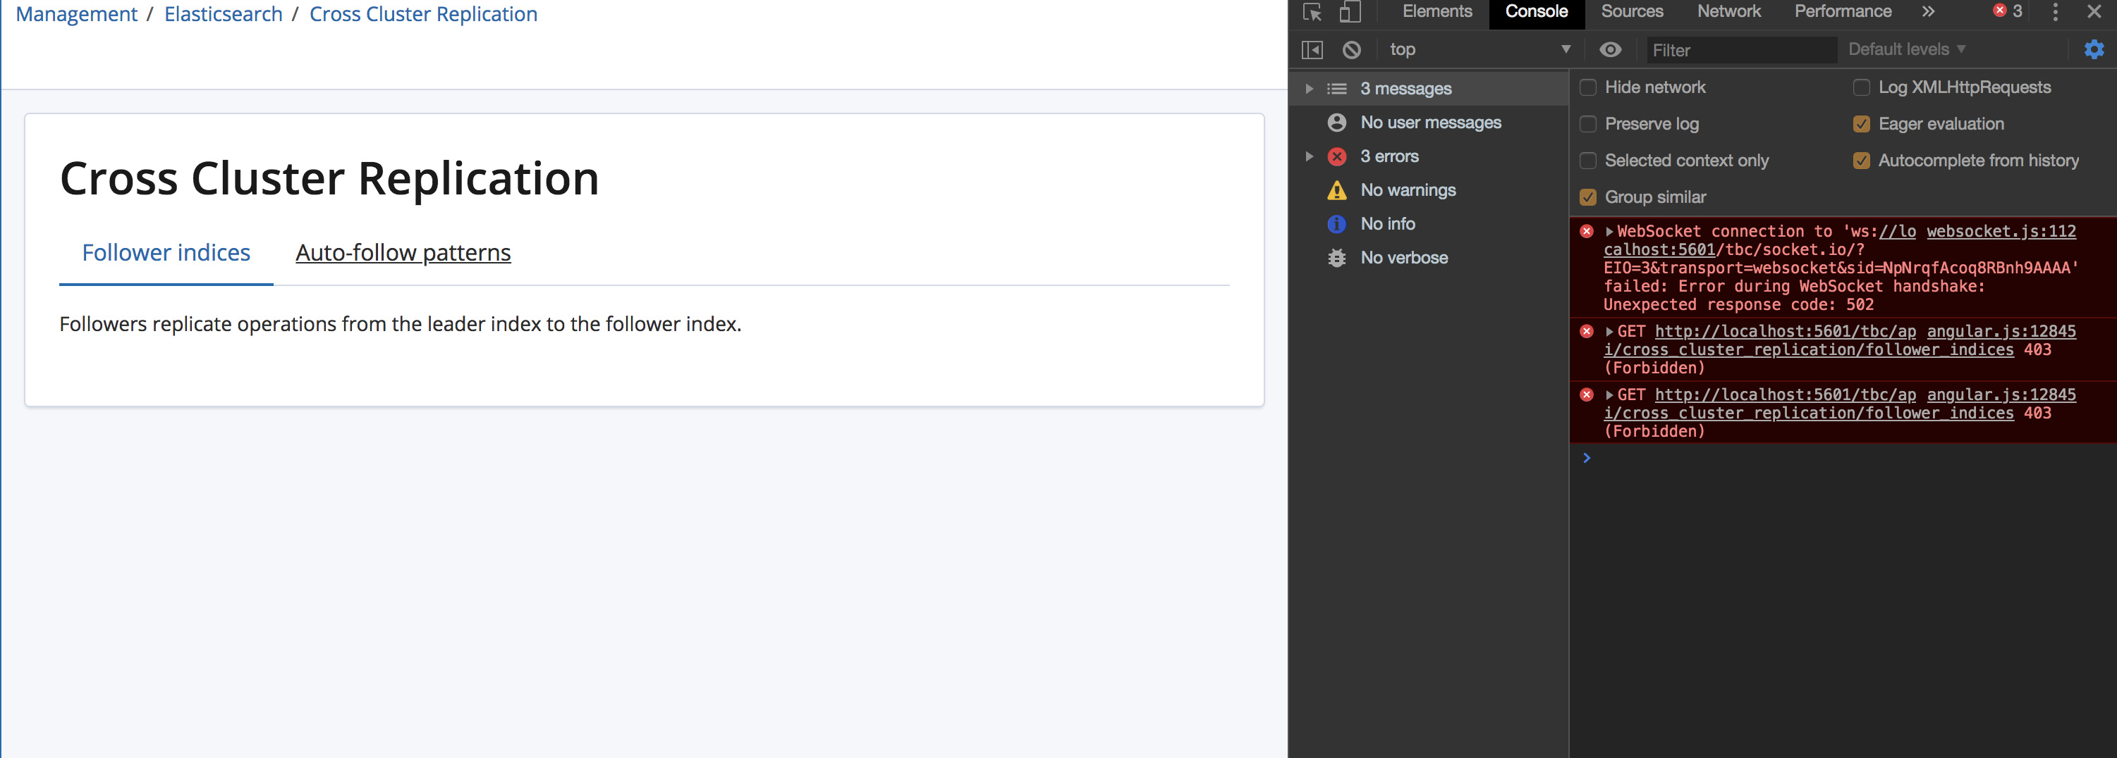This screenshot has width=2117, height=758.
Task: Open the Follower indices tab
Action: [166, 253]
